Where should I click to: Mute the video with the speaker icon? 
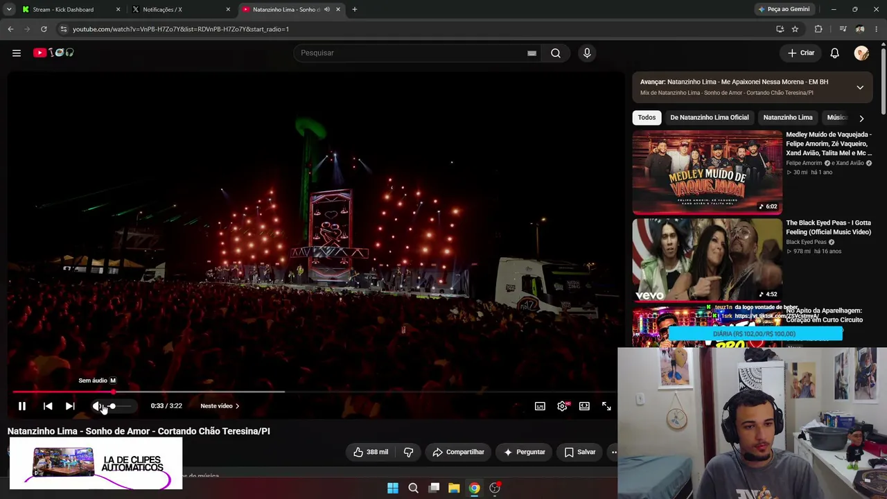pos(98,406)
